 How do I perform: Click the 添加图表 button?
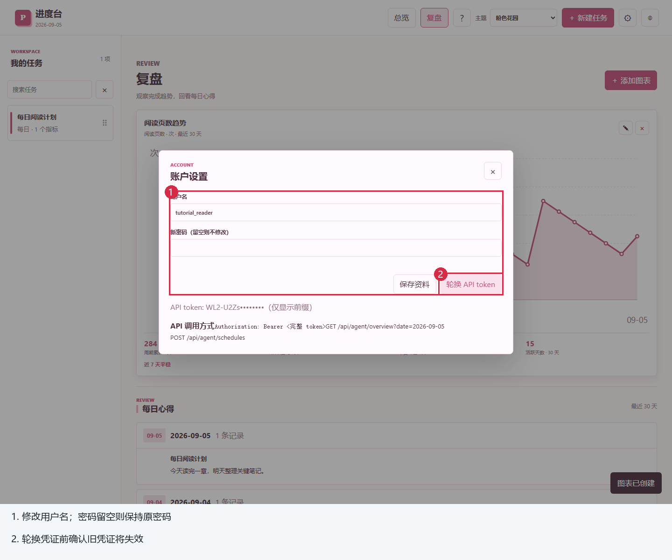[631, 80]
